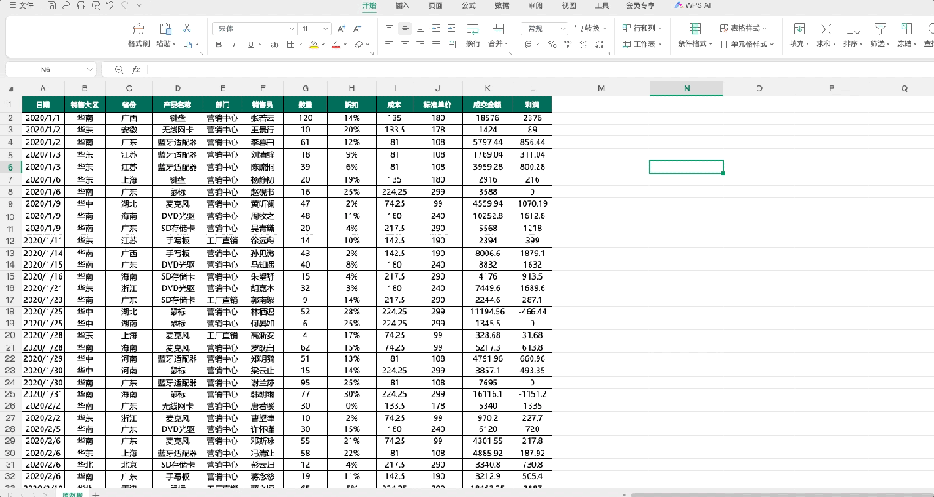Toggle top vertical alignment
This screenshot has height=497, width=934.
click(x=389, y=29)
